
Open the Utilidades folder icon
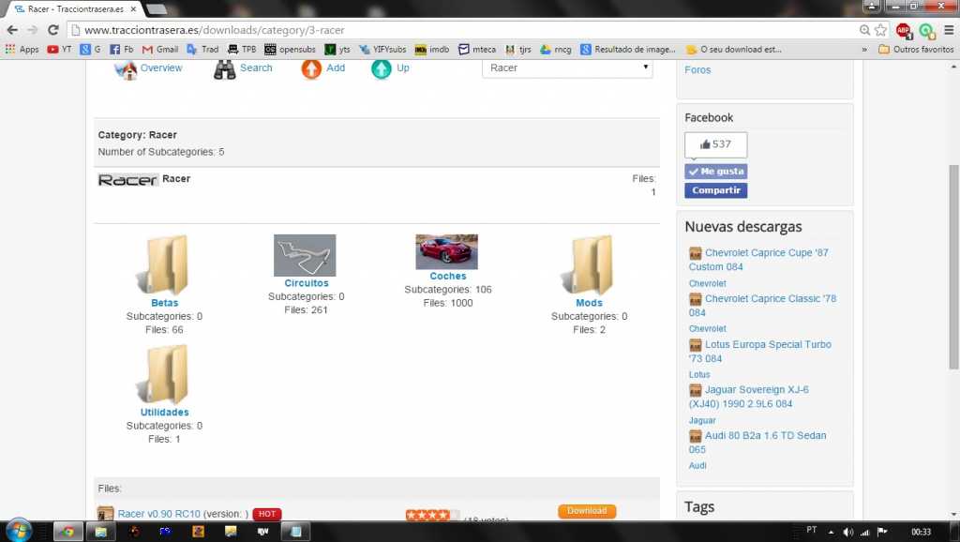pos(163,375)
